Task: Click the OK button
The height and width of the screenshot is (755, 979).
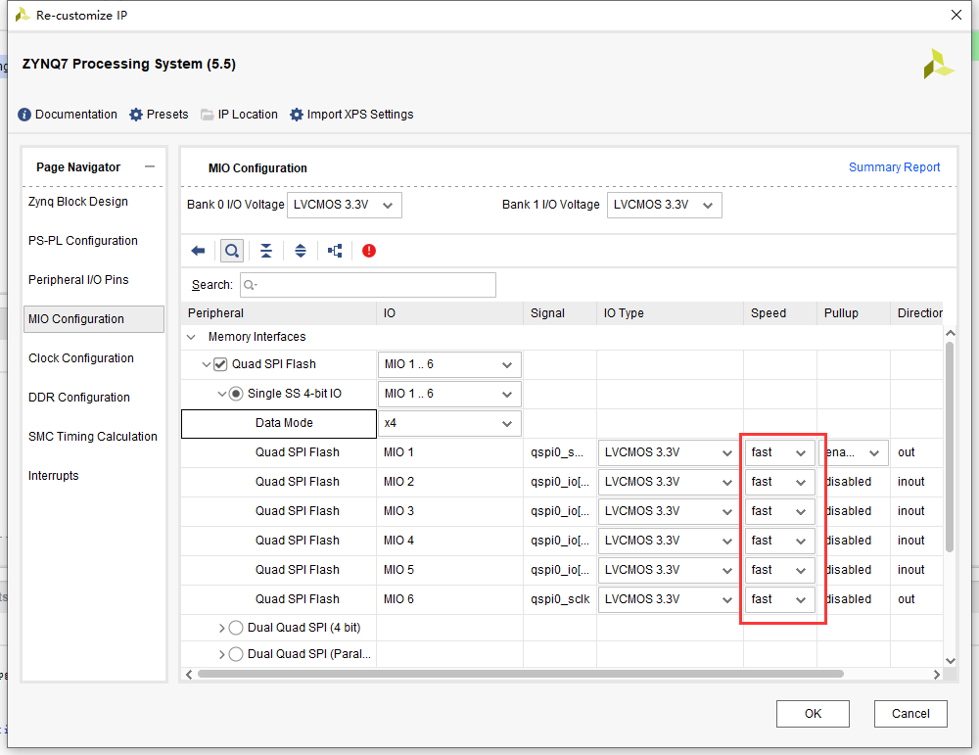Action: (813, 714)
